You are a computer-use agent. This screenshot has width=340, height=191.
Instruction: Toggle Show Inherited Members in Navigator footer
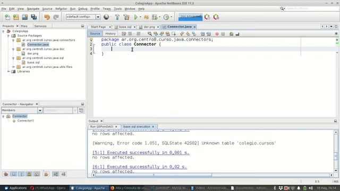pyautogui.click(x=6, y=174)
